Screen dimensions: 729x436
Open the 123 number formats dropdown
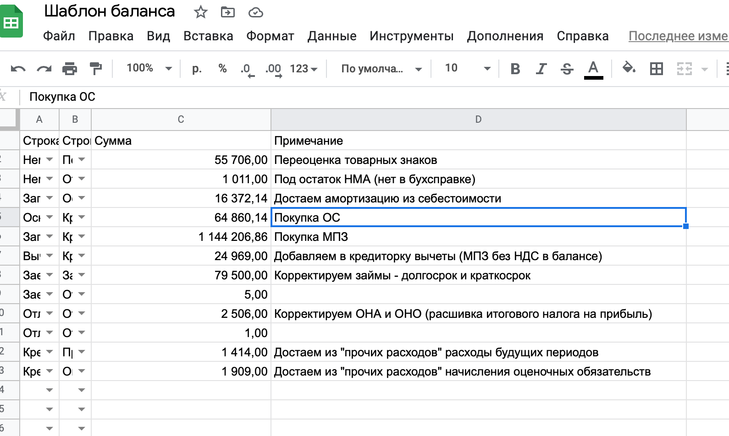[304, 69]
